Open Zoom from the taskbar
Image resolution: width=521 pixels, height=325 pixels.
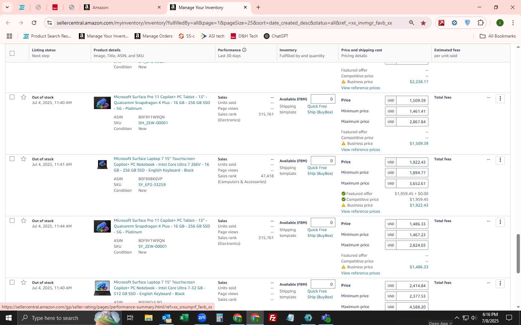pyautogui.click(x=202, y=318)
